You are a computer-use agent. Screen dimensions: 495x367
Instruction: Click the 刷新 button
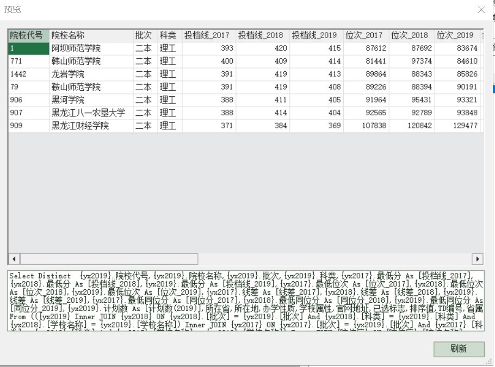click(459, 349)
